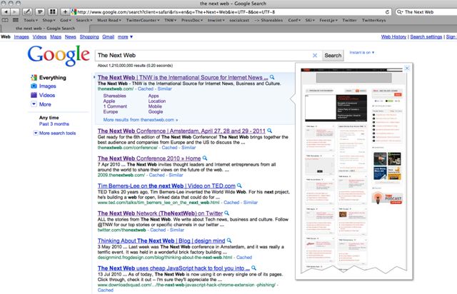
Task: Click the Google logo
Action: point(59,55)
